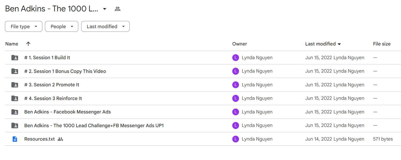Open the Resources.txt file
This screenshot has width=401, height=160.
(40, 139)
